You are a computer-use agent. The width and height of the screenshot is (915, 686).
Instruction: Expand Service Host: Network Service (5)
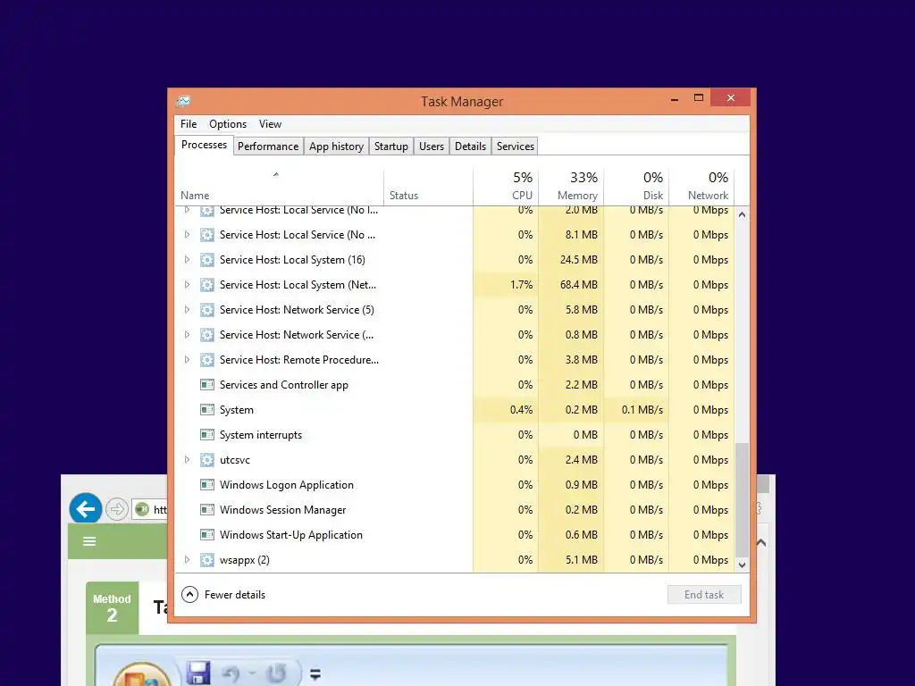(187, 310)
